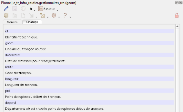This screenshot has width=183, height=112.
Task: Click 'Code du tronçon.' description
Action: coord(18,73)
